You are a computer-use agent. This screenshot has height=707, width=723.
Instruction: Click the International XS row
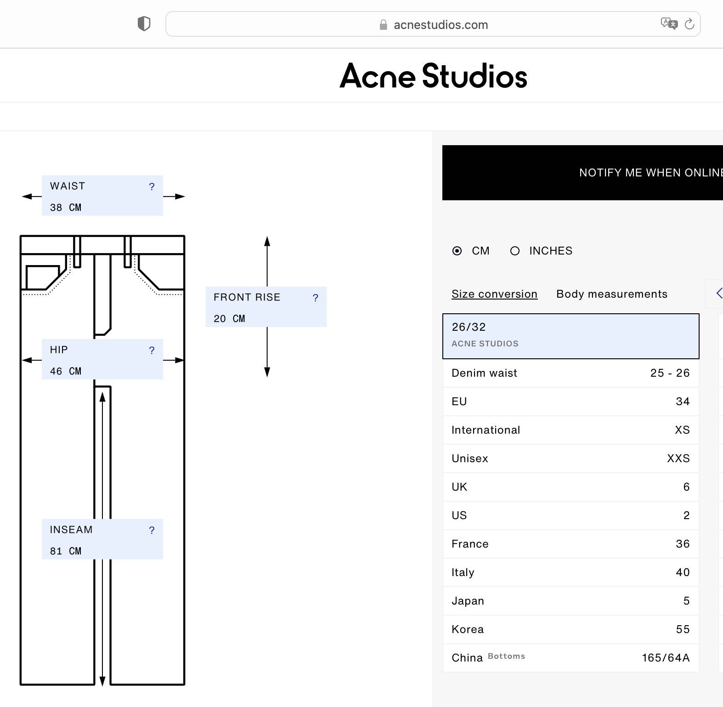(x=570, y=430)
